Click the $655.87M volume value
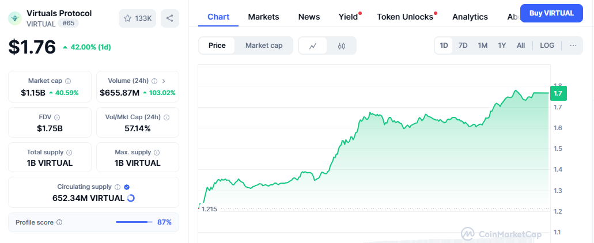Viewport: 594px width, 243px height. [x=120, y=93]
